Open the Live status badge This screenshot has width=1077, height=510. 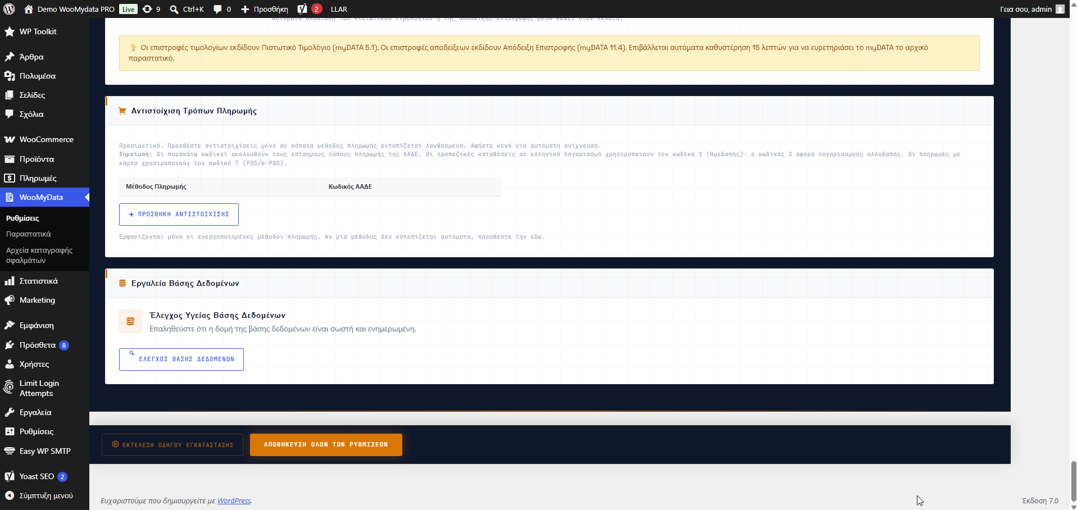pos(129,9)
